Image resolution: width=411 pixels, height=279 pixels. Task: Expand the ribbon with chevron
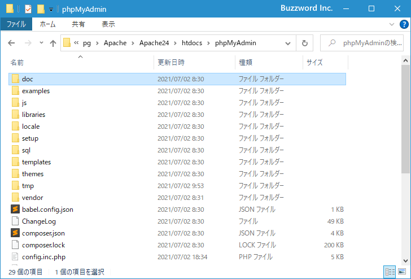[392, 24]
